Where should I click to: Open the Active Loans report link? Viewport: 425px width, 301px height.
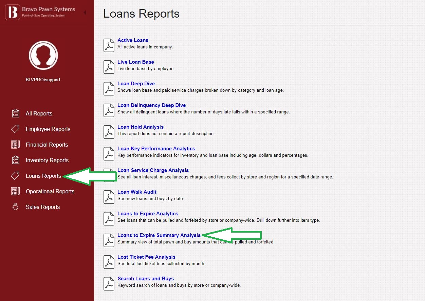pyautogui.click(x=133, y=40)
